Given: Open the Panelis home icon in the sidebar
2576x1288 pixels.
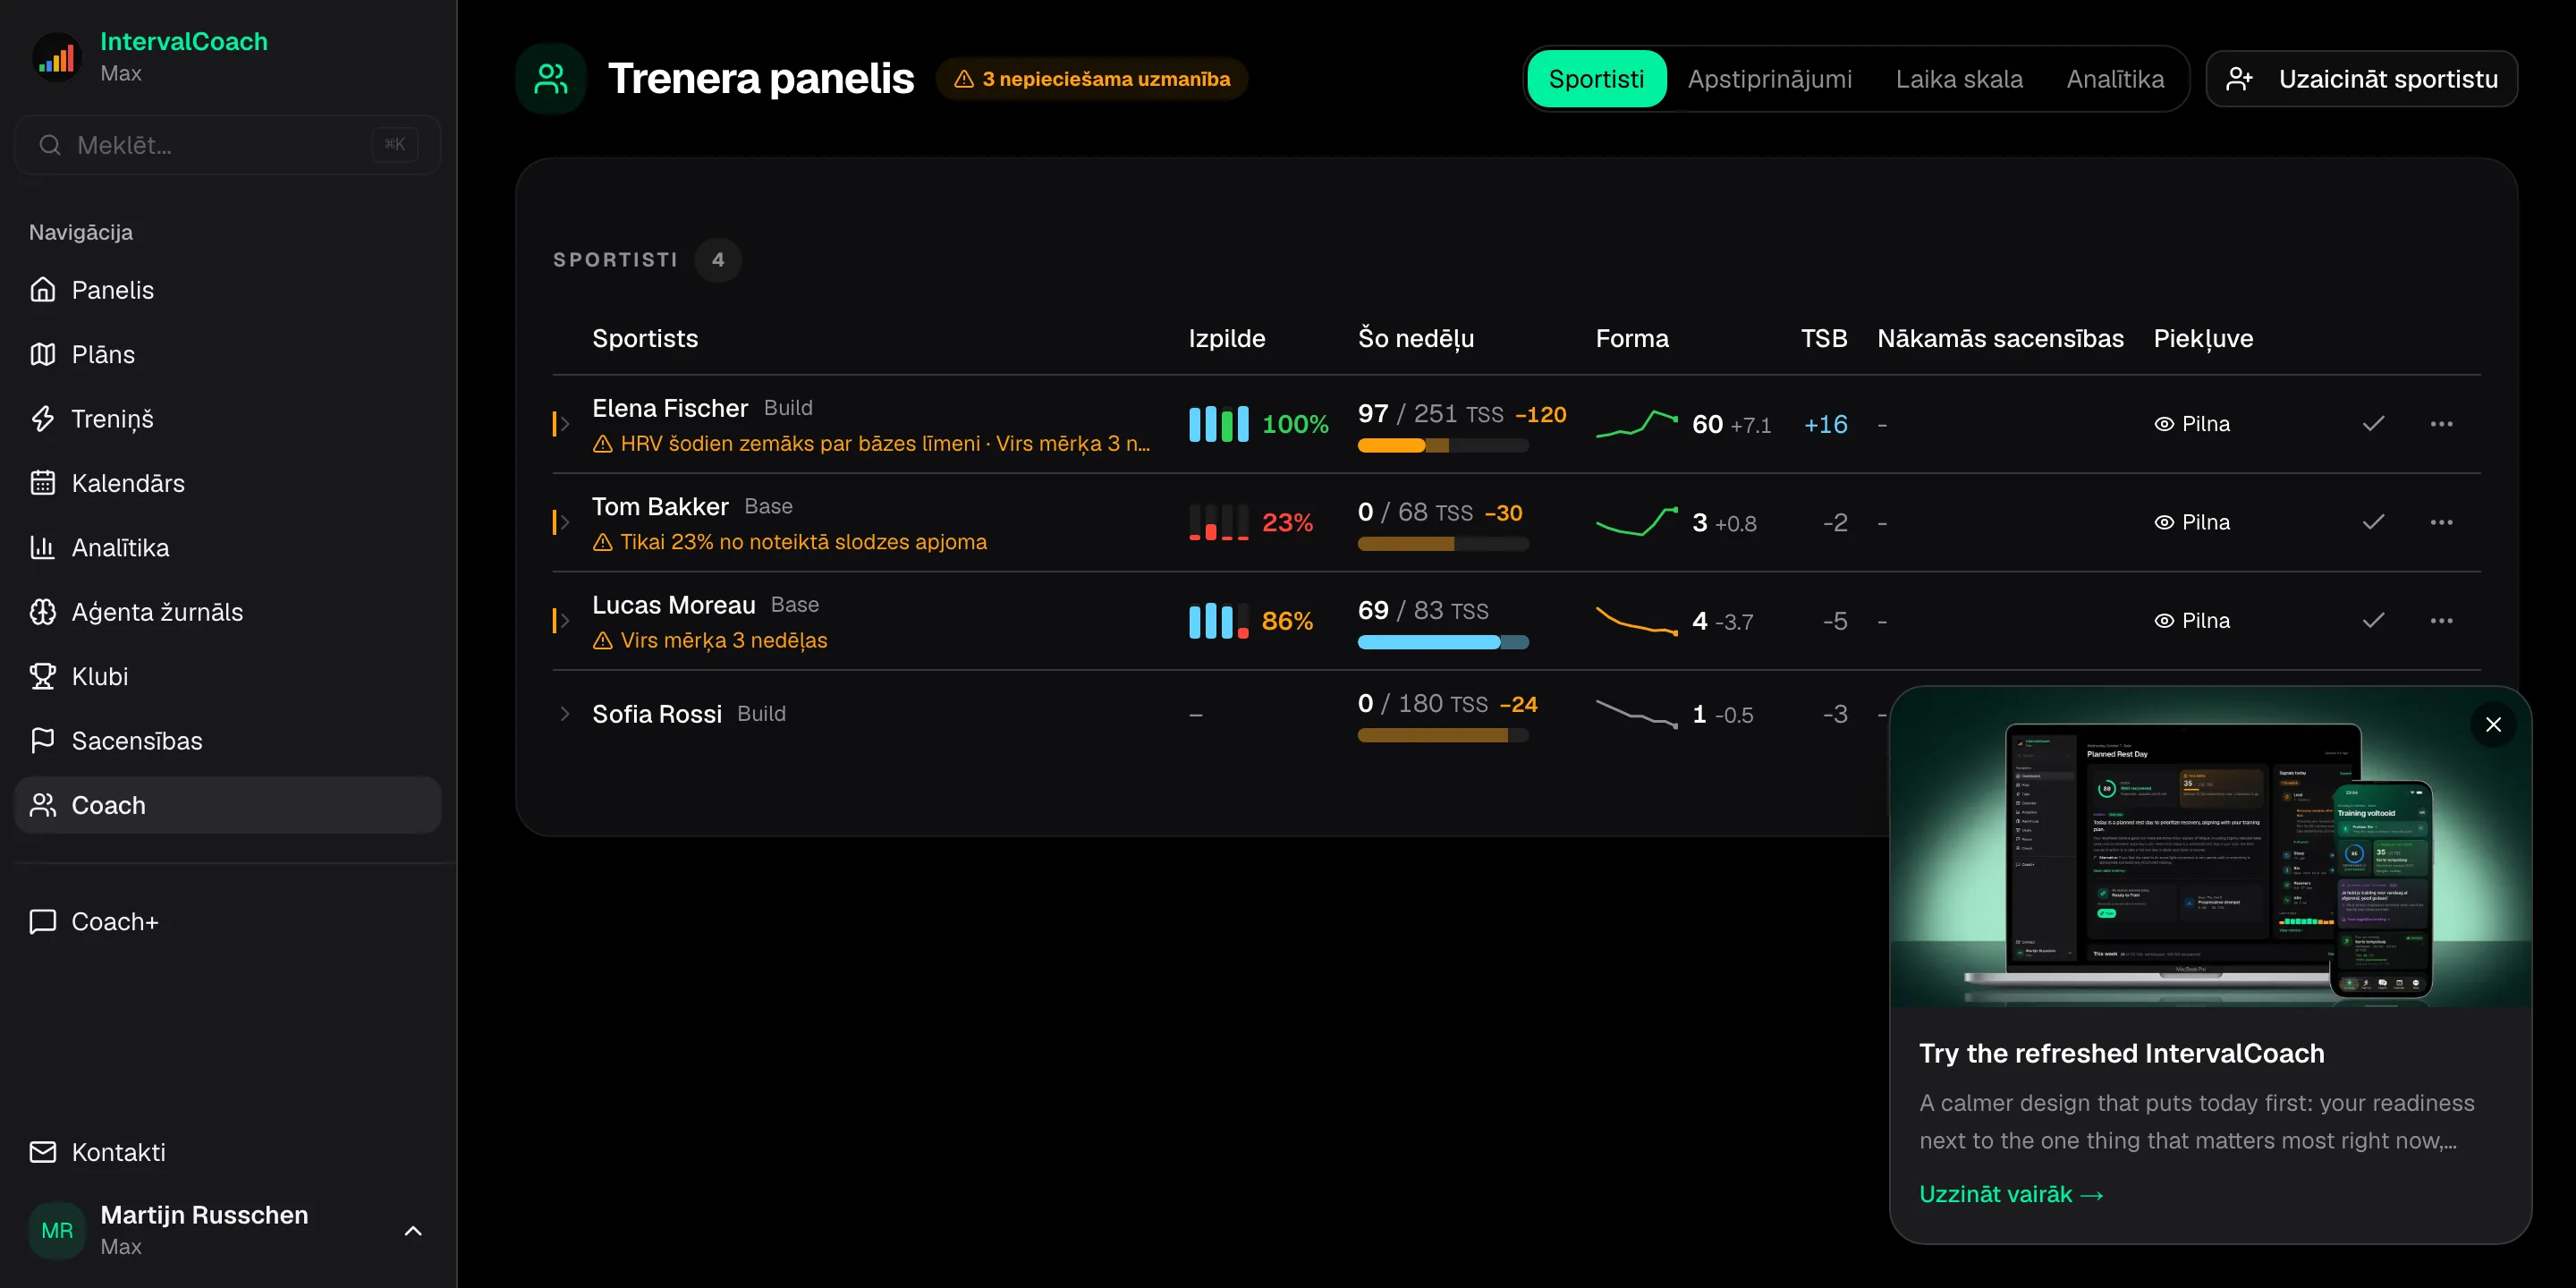Looking at the screenshot, I should (x=42, y=290).
